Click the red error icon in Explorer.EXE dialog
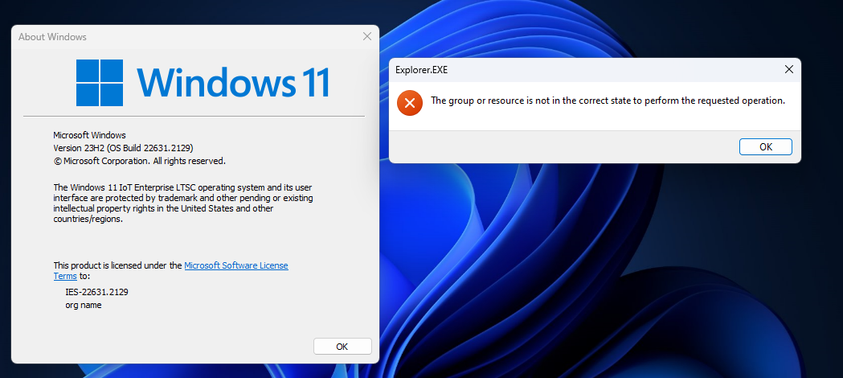 pyautogui.click(x=410, y=103)
